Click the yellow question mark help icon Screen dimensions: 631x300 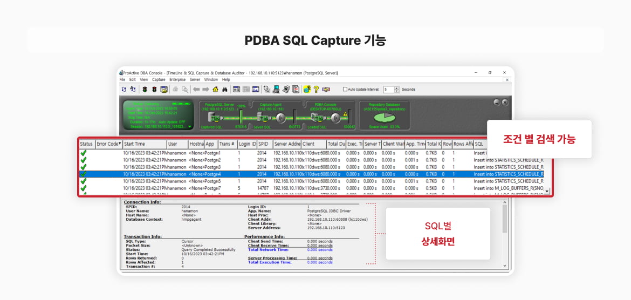(x=316, y=90)
